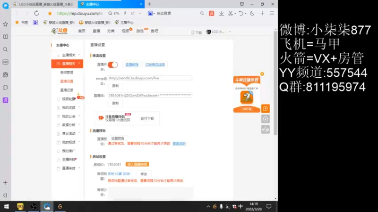Collapse the 直播相关 sidebar section chevron

point(79,64)
